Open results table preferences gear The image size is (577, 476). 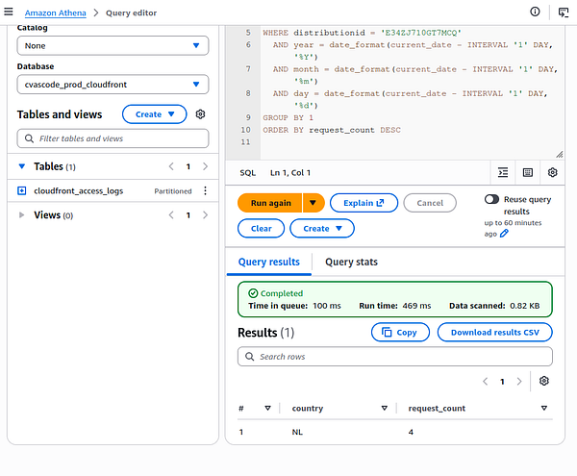tap(544, 381)
